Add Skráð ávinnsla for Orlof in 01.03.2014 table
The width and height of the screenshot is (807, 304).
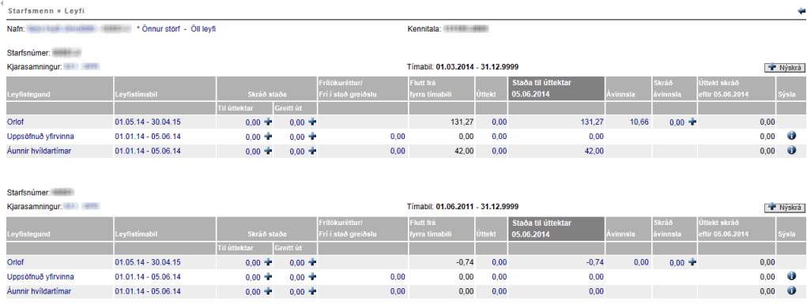(x=692, y=122)
